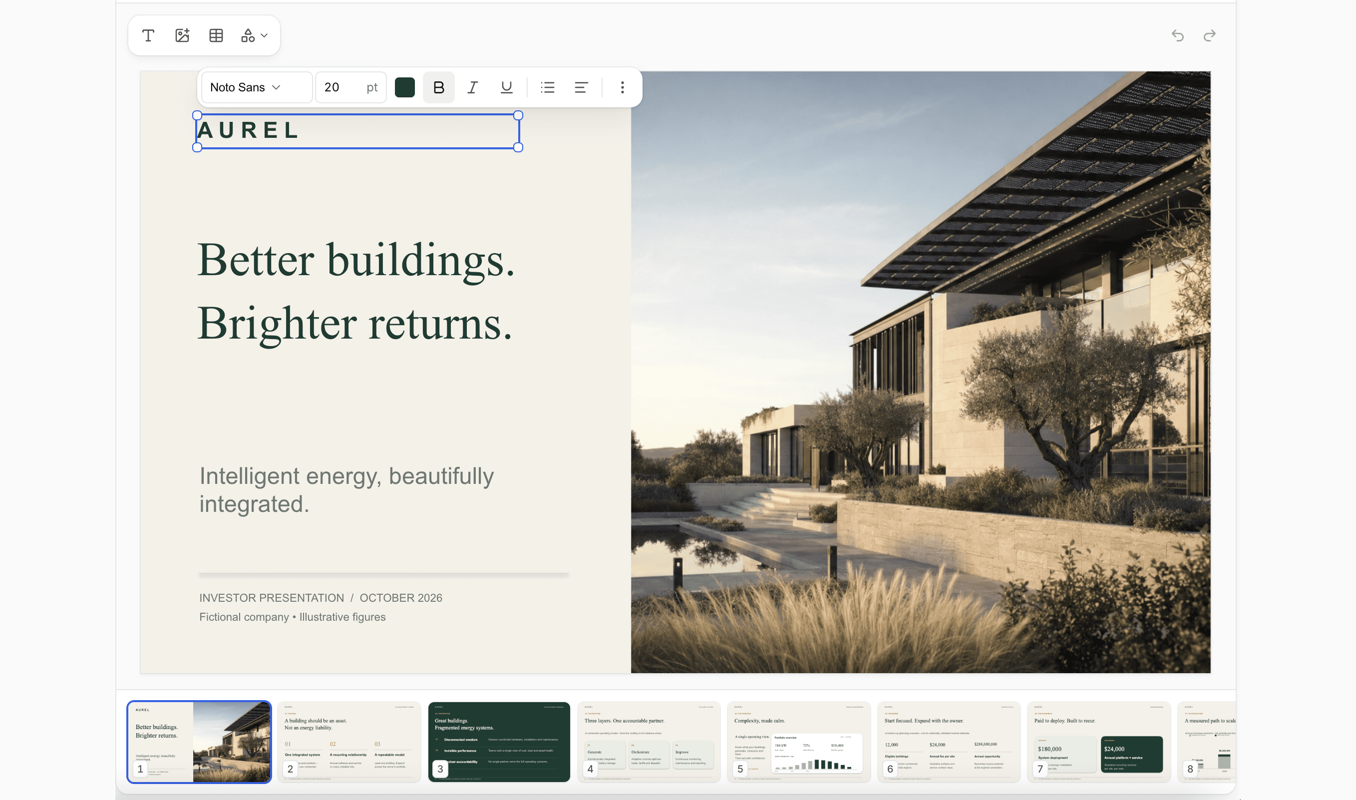Open the shapes tool dropdown
The image size is (1356, 800).
[254, 35]
